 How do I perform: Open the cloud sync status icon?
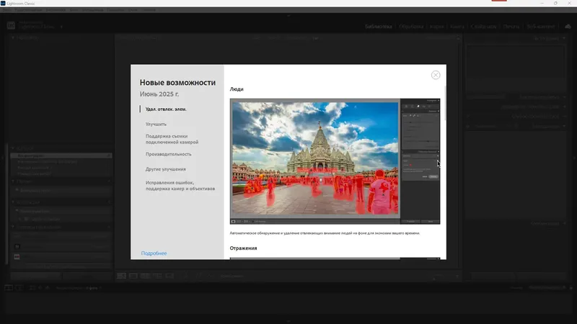[568, 27]
